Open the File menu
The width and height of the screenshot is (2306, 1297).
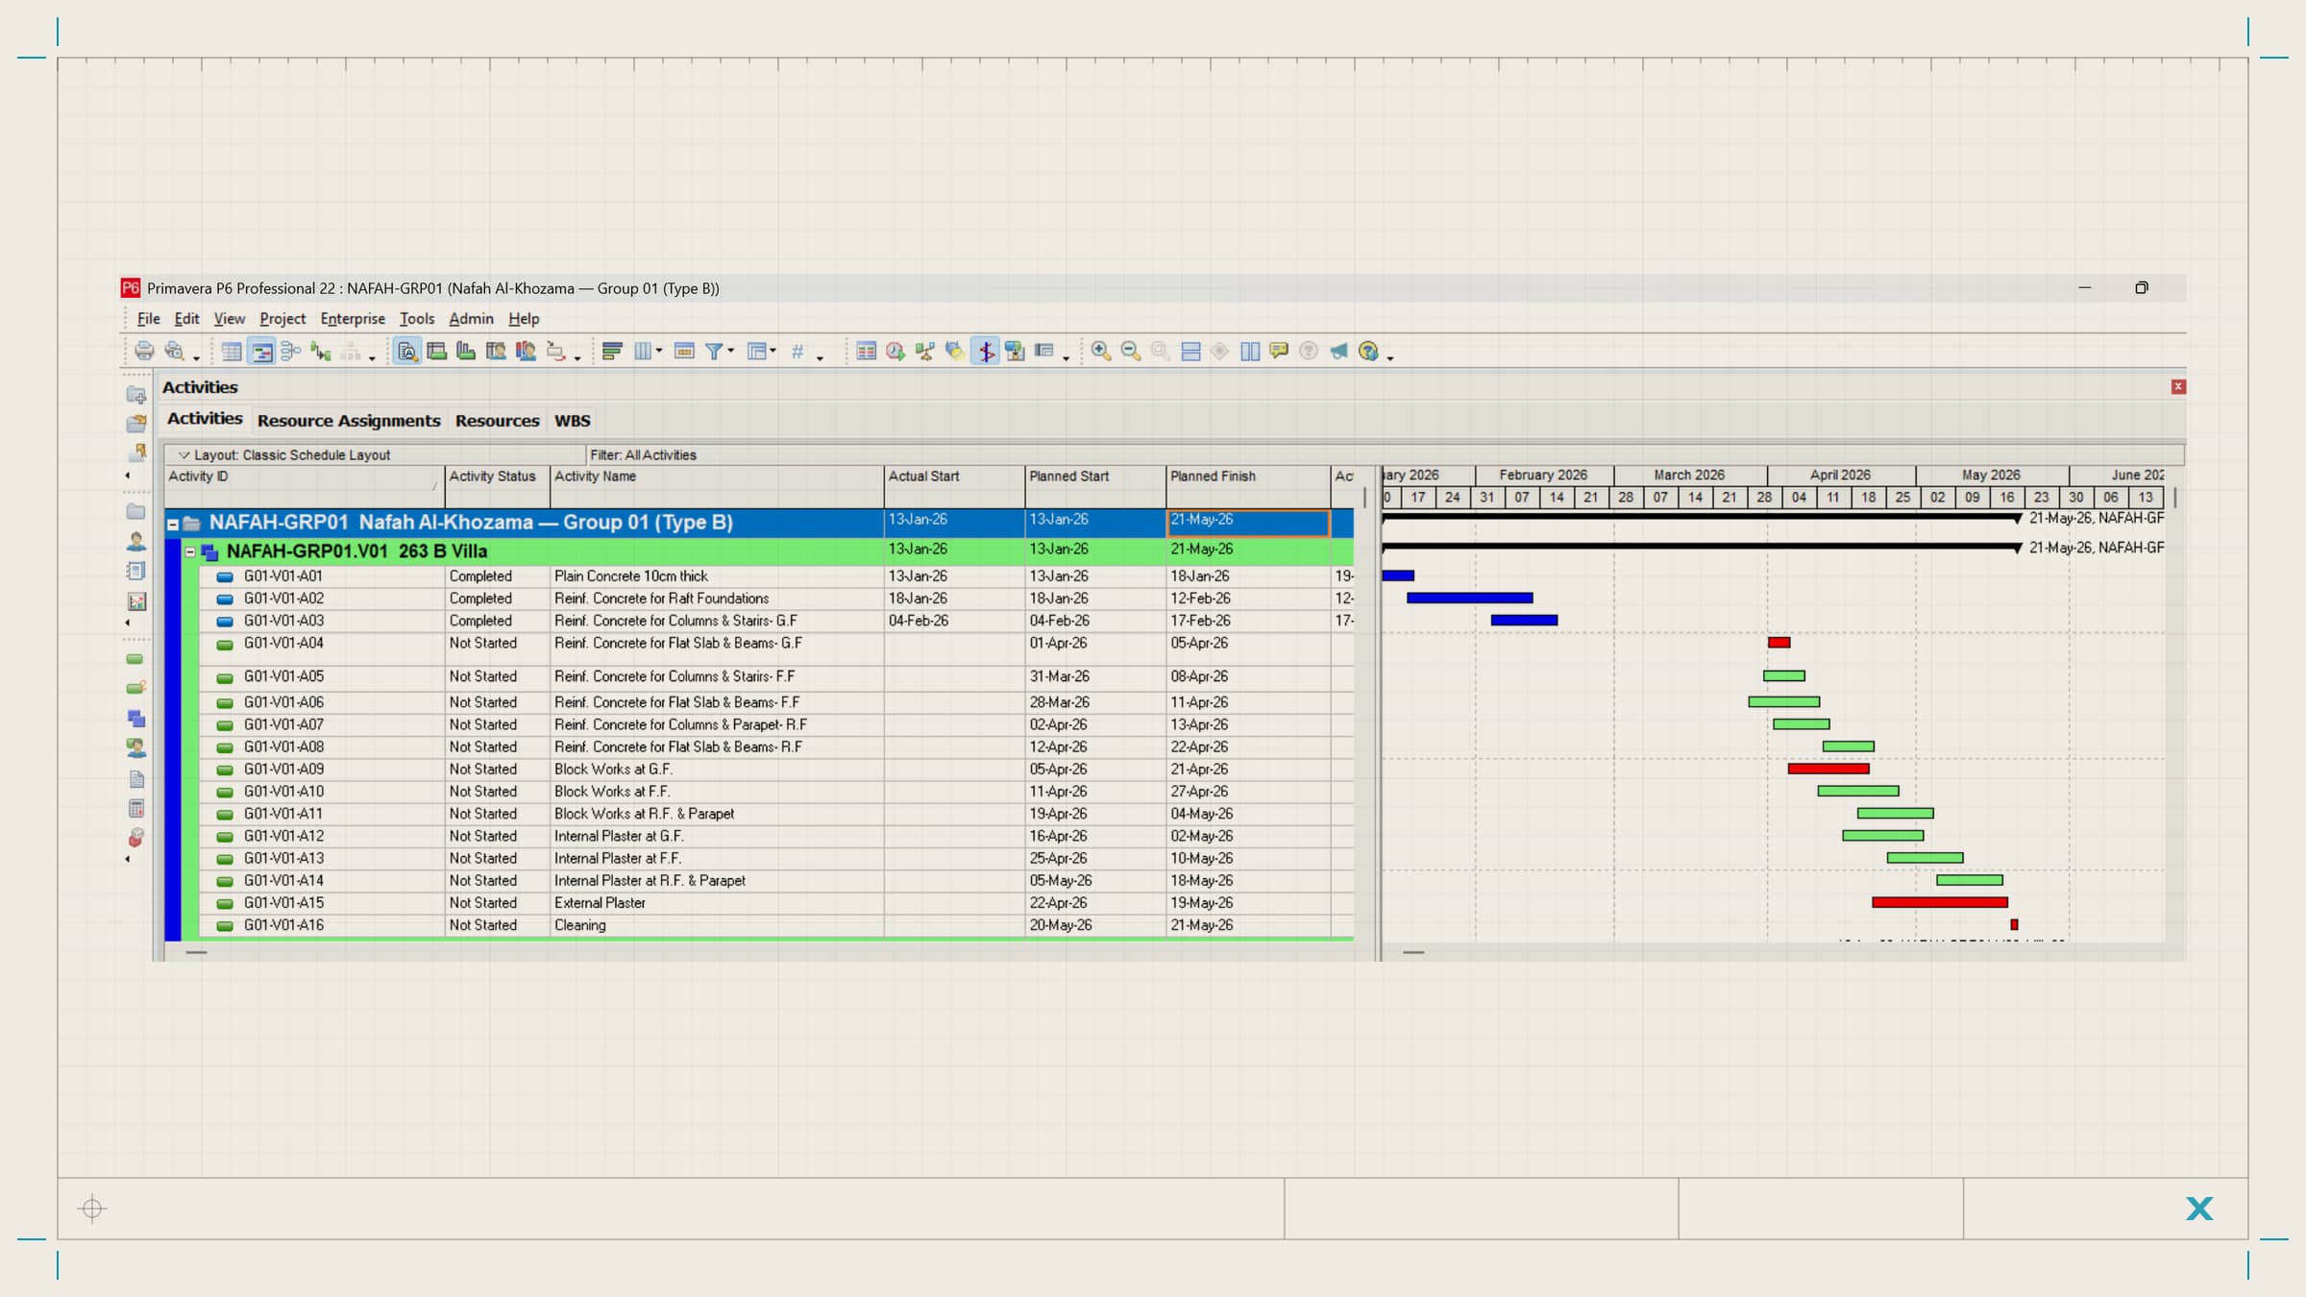tap(148, 319)
